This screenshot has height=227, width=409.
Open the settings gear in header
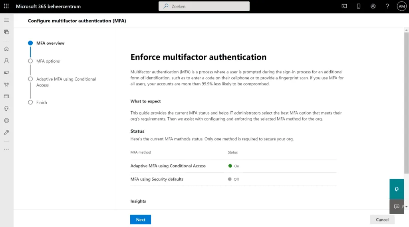pyautogui.click(x=373, y=6)
